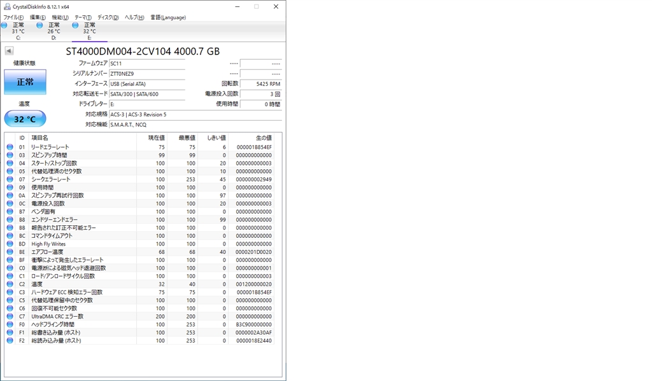Open the ファイル(F) menu
The height and width of the screenshot is (381, 652).
[x=13, y=17]
